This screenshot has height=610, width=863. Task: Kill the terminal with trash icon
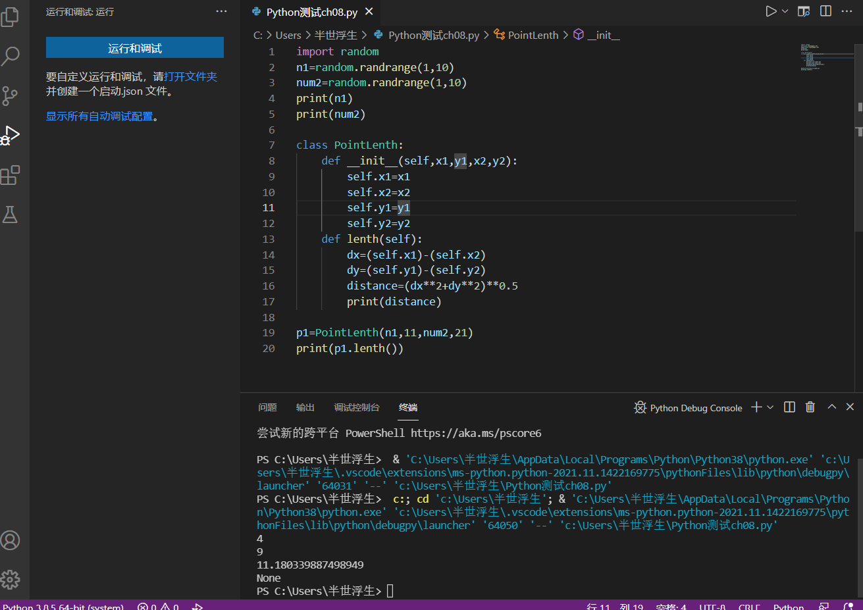point(810,407)
